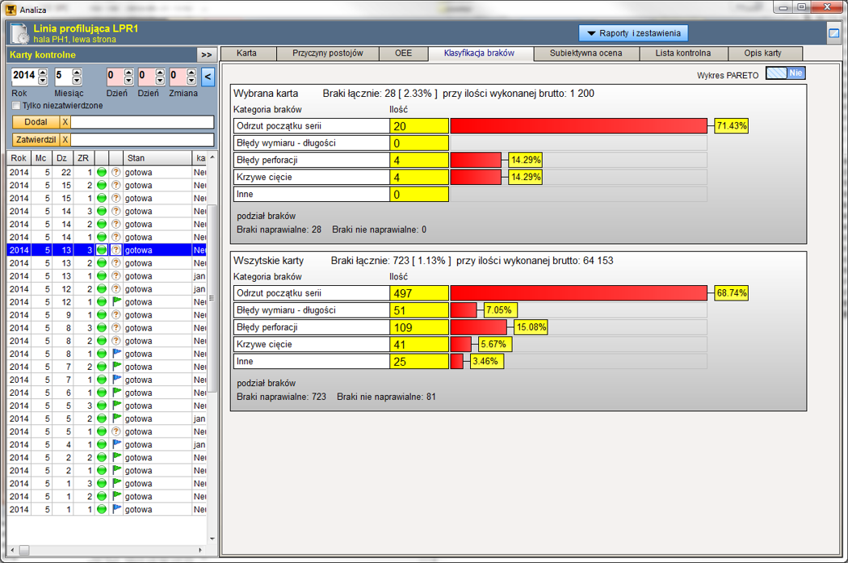
Task: Select the OEE tab
Action: click(x=404, y=53)
